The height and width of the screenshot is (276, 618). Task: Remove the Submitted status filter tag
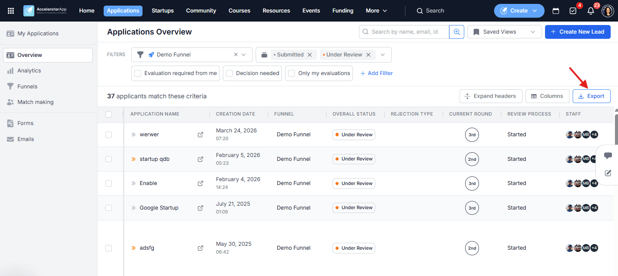310,55
